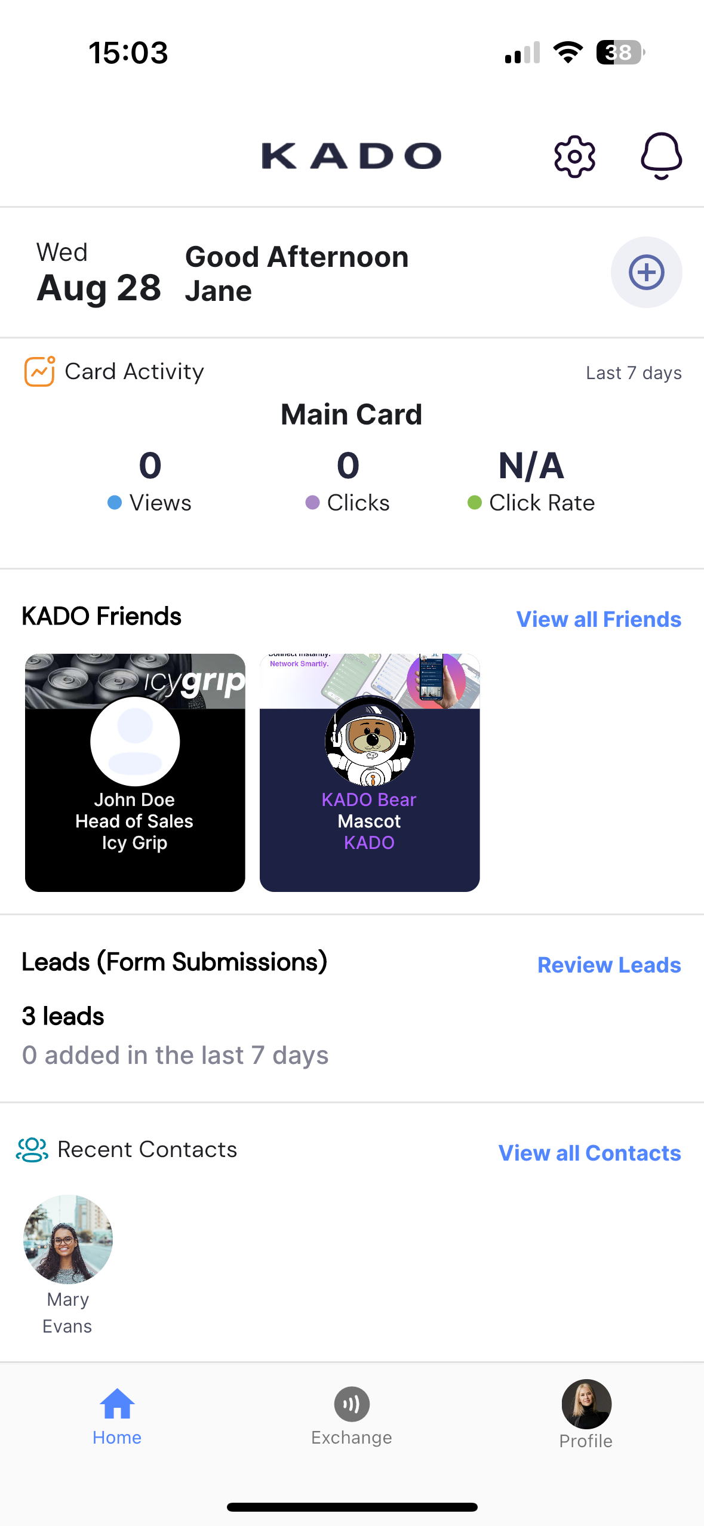Screen dimensions: 704x1526
Task: Tap the Review Leads link
Action: click(x=608, y=965)
